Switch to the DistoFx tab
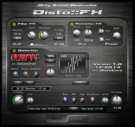The height and width of the screenshot is (127, 135). coord(57,119)
